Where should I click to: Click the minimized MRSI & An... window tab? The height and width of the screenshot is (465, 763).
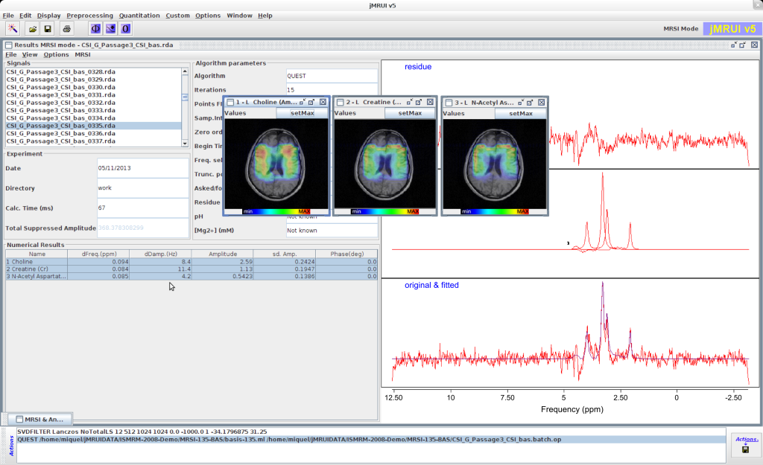point(39,420)
